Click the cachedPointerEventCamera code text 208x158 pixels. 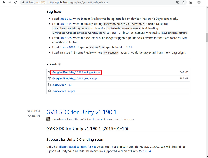pos(123,28)
